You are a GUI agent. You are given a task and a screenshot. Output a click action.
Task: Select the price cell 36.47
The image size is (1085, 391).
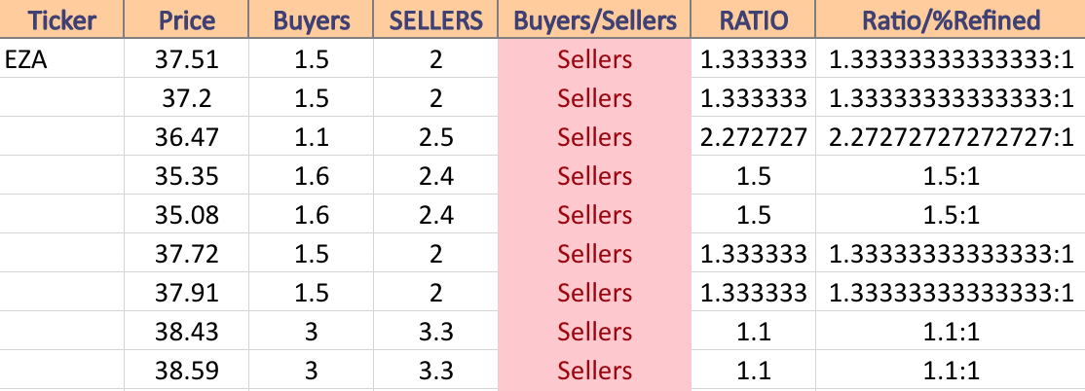click(186, 137)
